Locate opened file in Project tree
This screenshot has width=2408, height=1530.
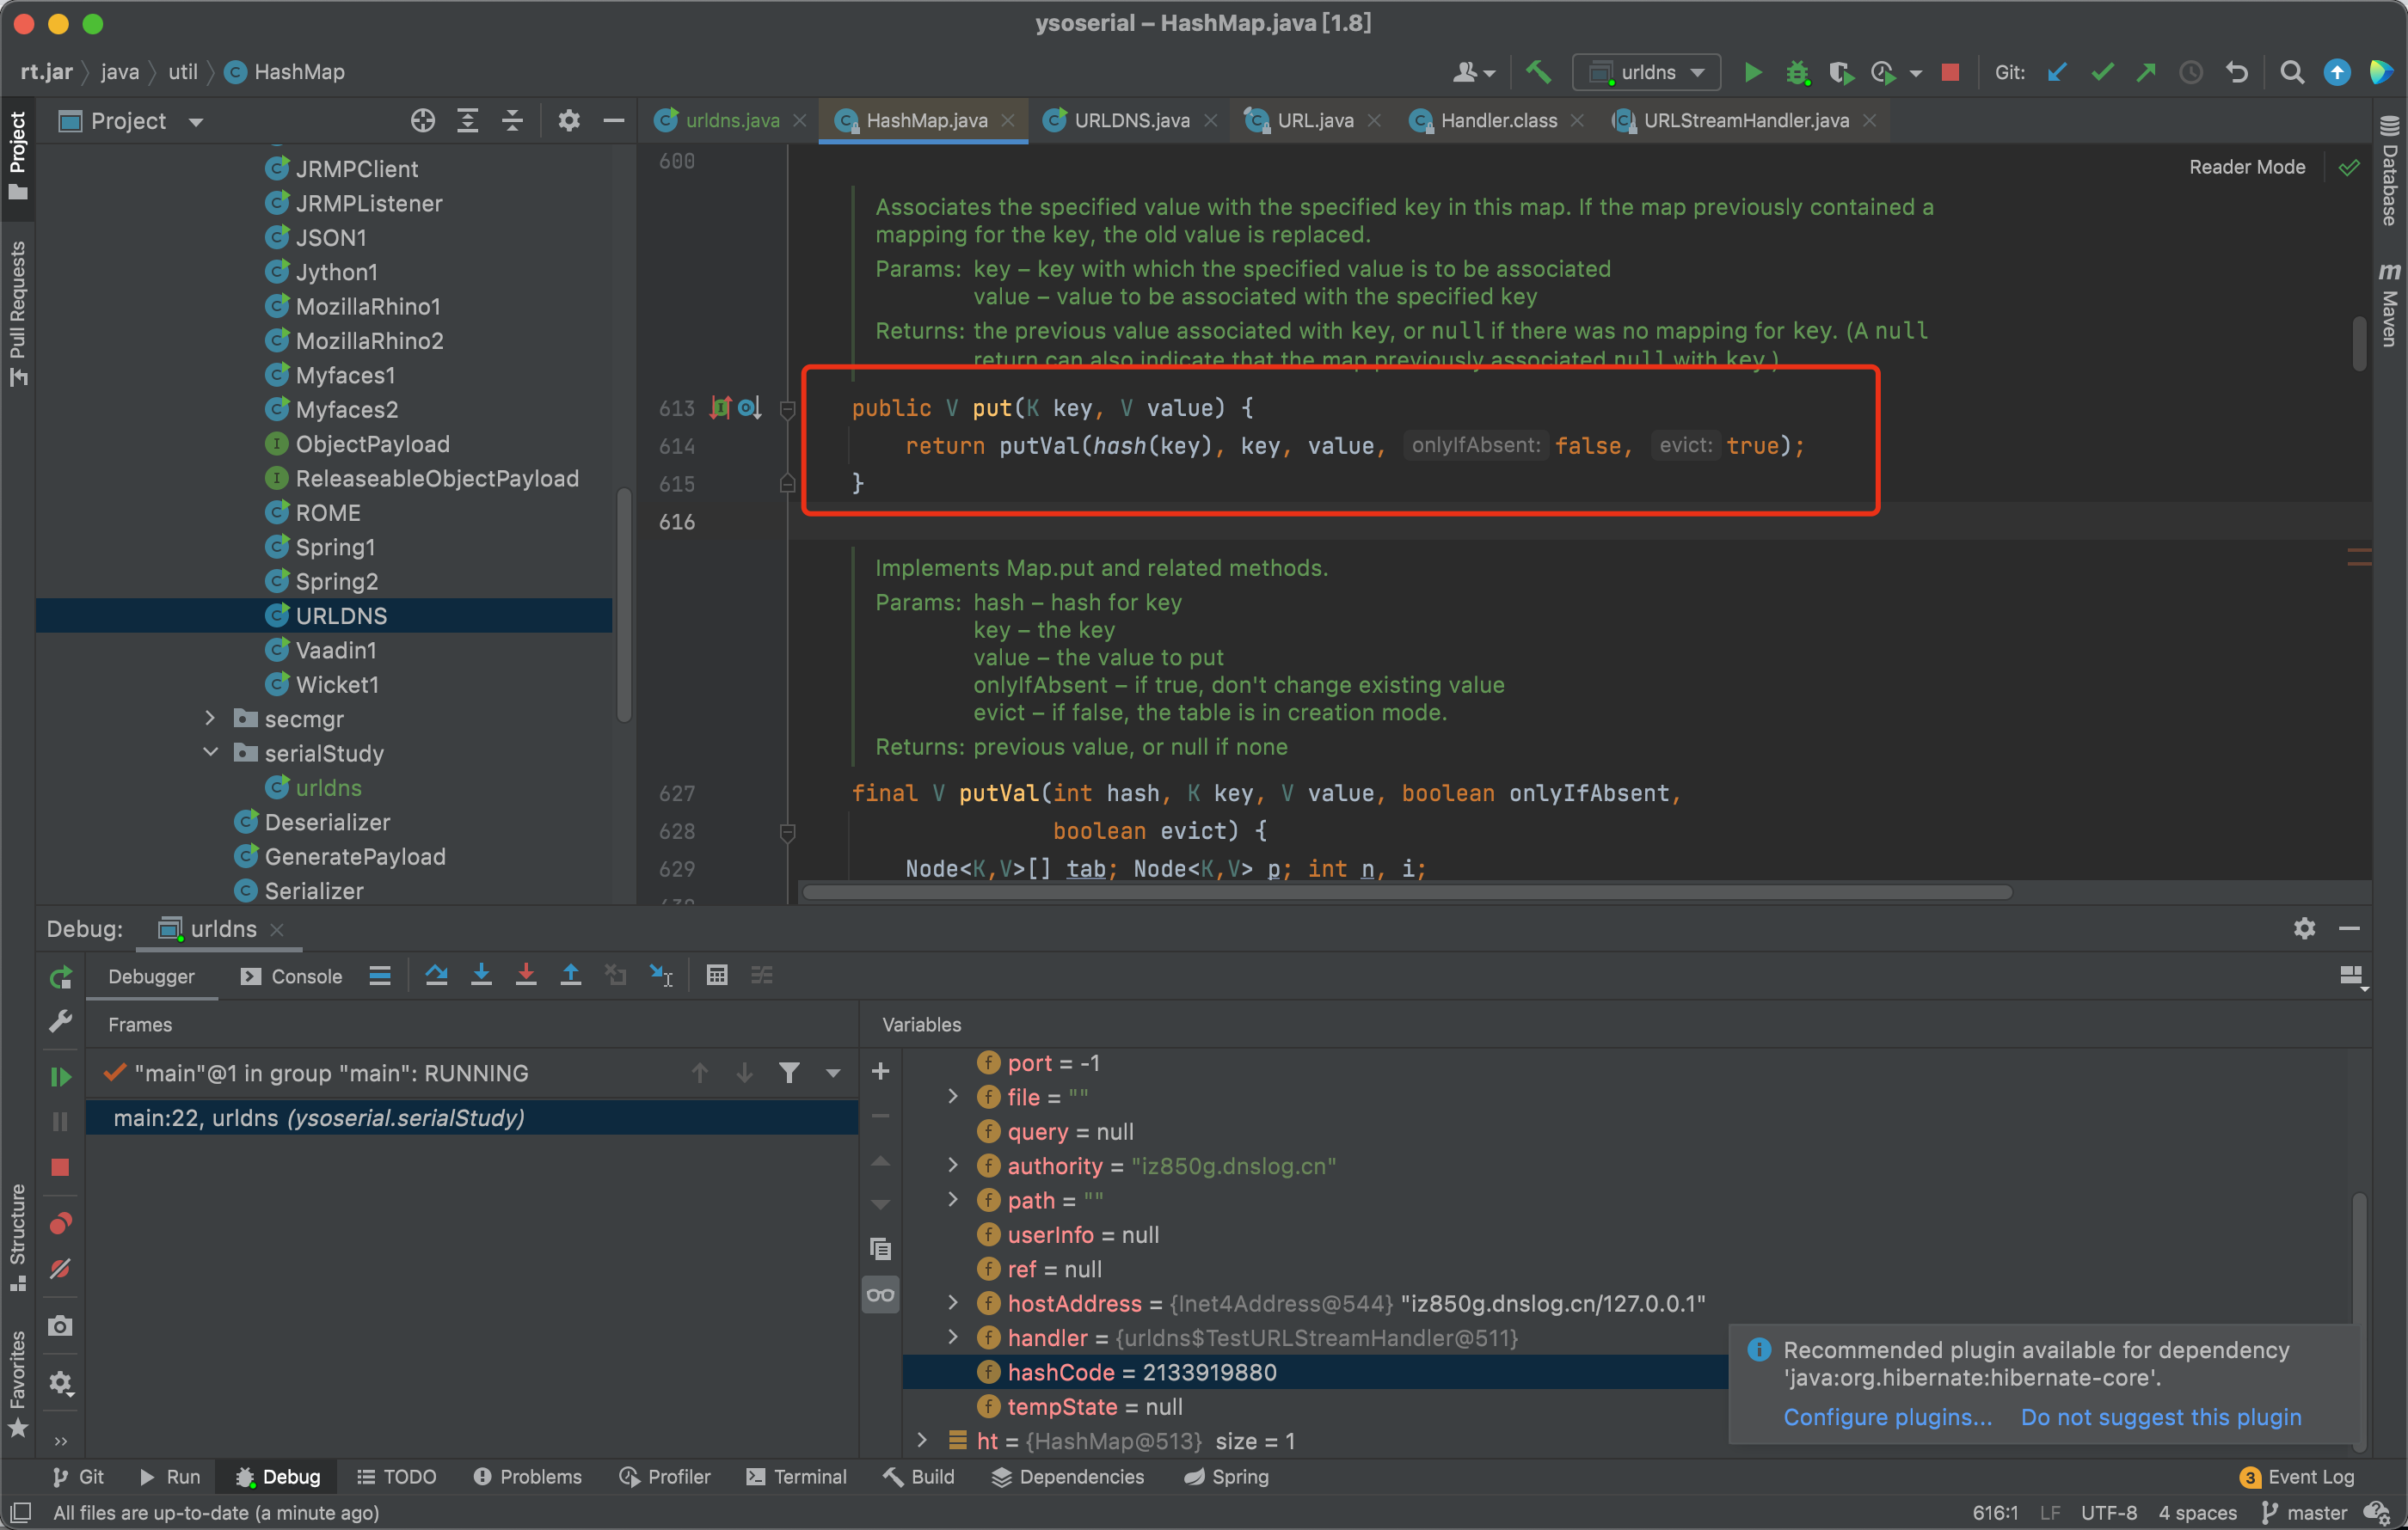coord(423,121)
